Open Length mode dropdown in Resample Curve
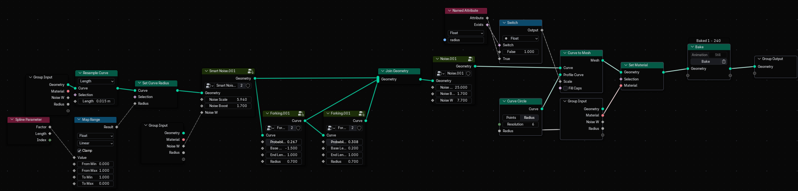The width and height of the screenshot is (798, 191). click(x=96, y=81)
